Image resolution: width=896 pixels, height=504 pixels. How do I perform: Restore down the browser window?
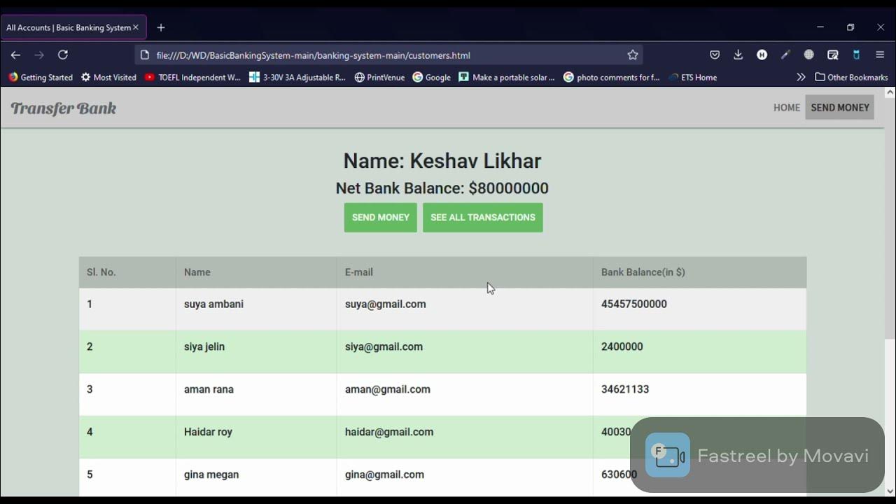850,27
